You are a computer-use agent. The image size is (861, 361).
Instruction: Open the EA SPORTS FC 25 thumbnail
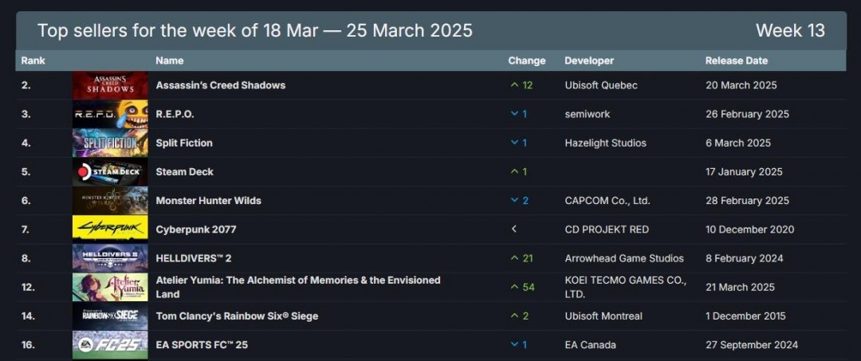click(x=110, y=345)
